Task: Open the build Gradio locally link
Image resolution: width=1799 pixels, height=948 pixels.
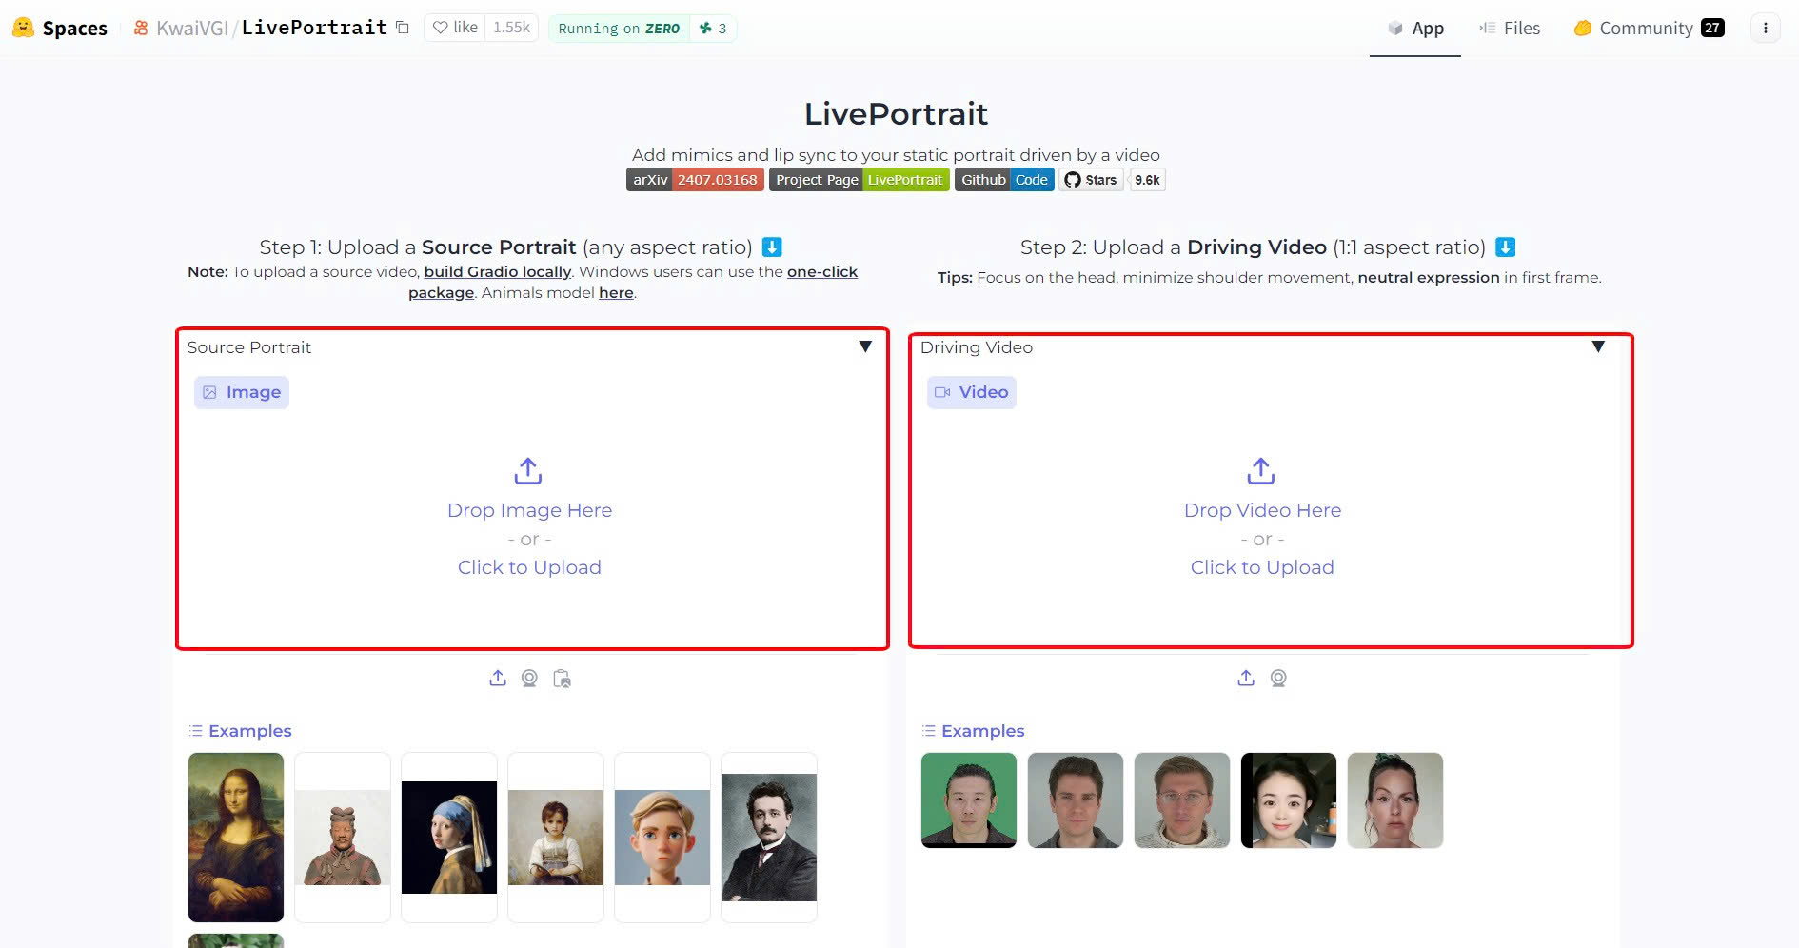Action: pyautogui.click(x=497, y=272)
